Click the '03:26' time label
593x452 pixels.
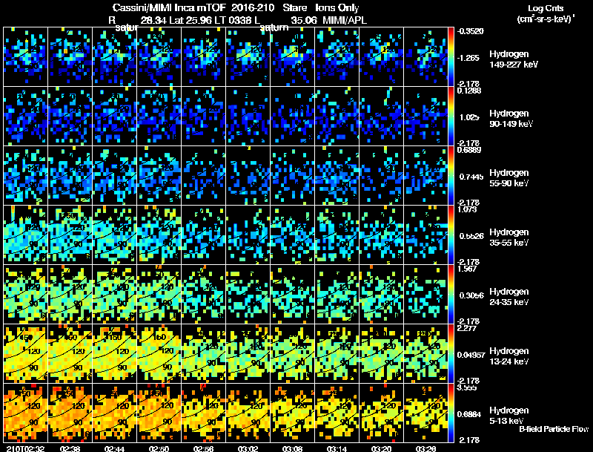coord(425,448)
